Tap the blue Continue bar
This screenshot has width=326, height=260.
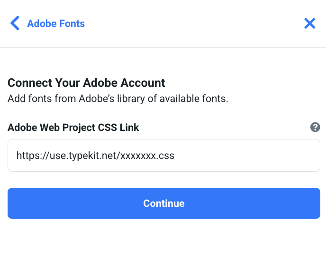(164, 203)
